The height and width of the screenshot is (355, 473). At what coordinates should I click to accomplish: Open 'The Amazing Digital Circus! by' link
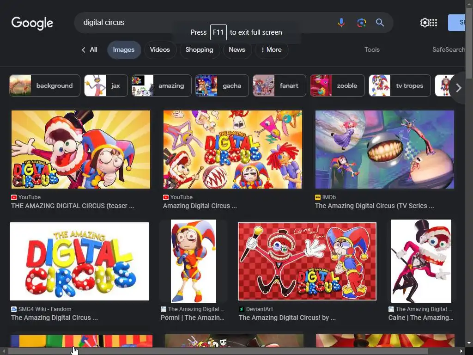pos(287,318)
